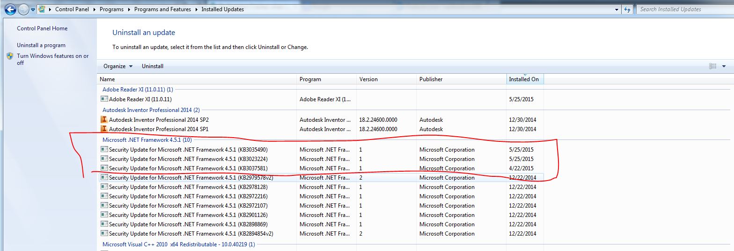734x251 pixels.
Task: Click Programs and Features breadcrumb
Action: 162,9
